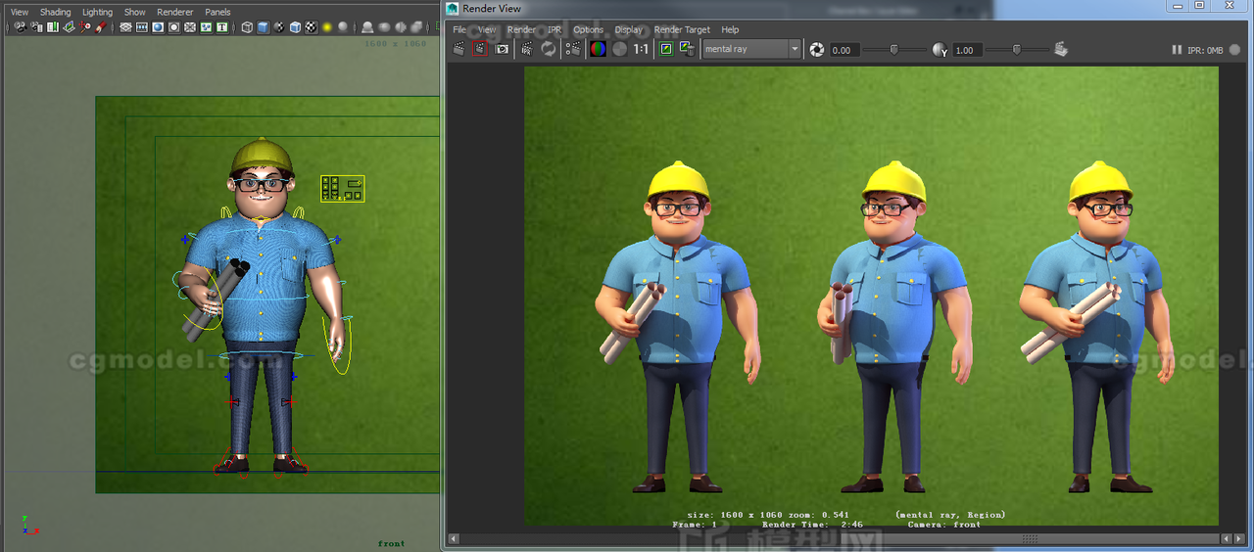This screenshot has height=552, width=1254.
Task: Open the Render Target menu
Action: 681,29
